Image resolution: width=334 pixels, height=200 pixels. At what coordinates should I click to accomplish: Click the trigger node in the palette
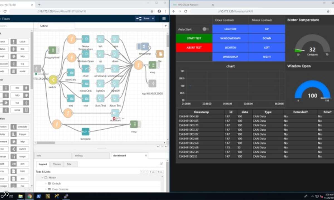pos(19,134)
